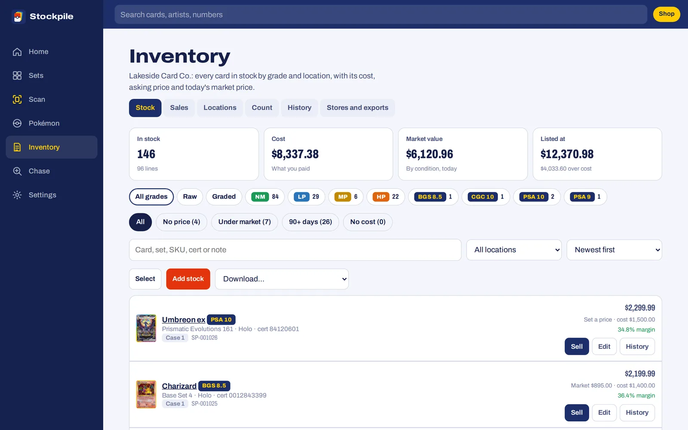This screenshot has height=430, width=688.
Task: Click the Select button
Action: 145,279
